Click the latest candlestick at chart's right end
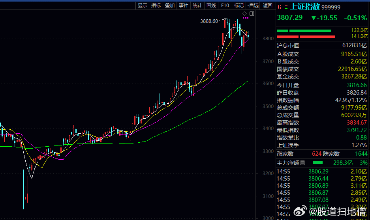 [x=248, y=35]
